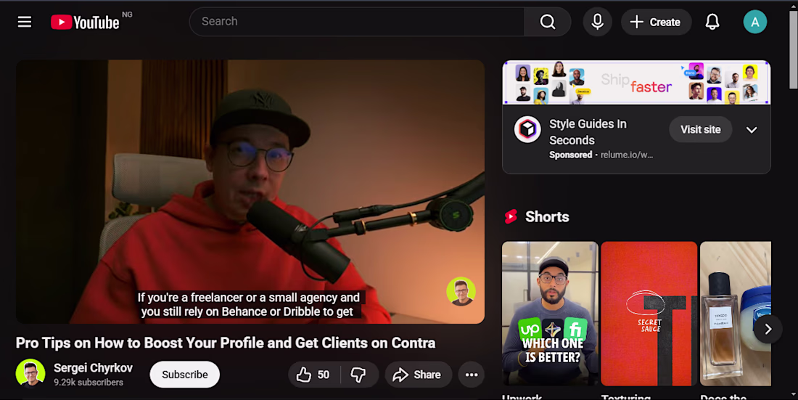798x400 pixels.
Task: Open the Secret Sauce red short
Action: point(649,314)
